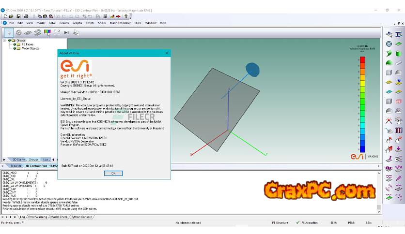The width and height of the screenshot is (405, 234).
Task: Open the Graphs menu
Action: point(77,23)
